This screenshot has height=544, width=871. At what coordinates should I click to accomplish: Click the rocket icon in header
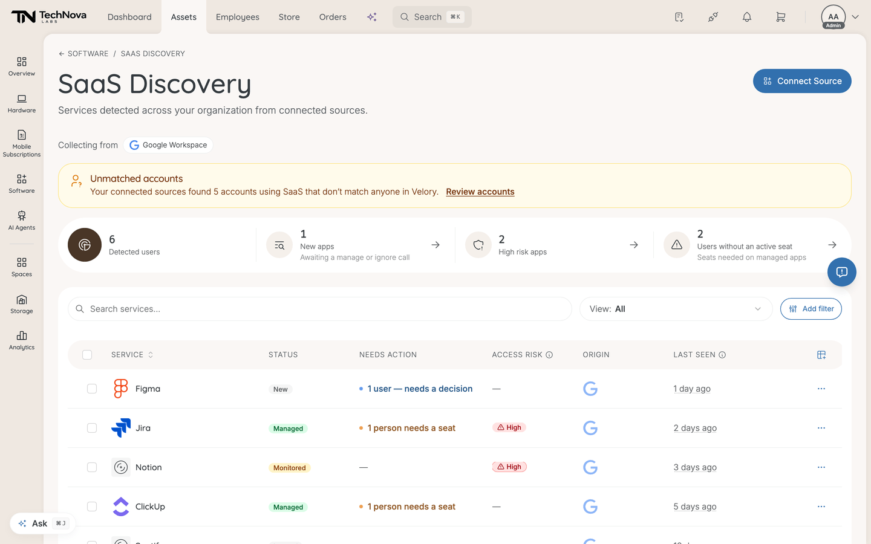(713, 17)
